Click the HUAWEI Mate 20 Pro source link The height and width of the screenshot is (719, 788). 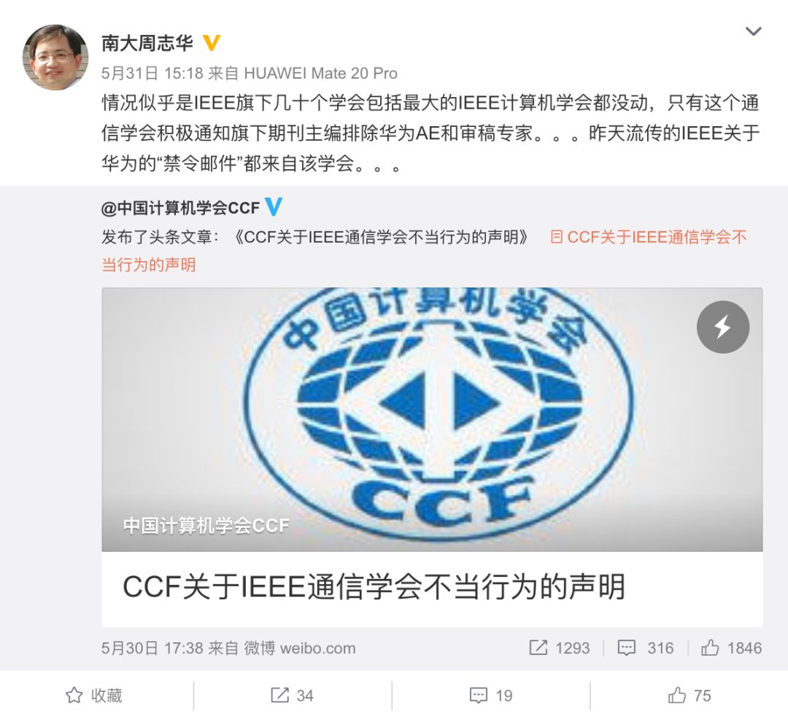(x=320, y=74)
